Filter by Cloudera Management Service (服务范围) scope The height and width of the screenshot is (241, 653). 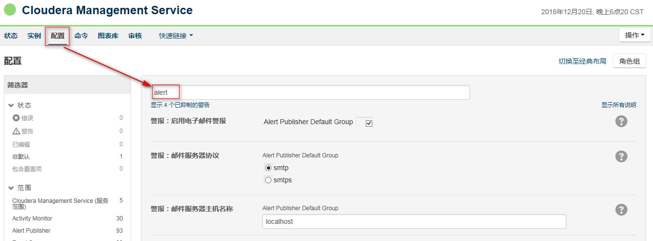pyautogui.click(x=60, y=204)
